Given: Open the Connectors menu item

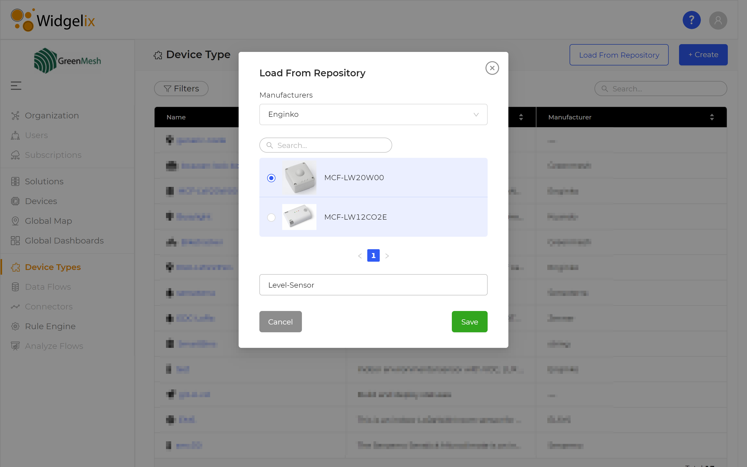Looking at the screenshot, I should coord(48,306).
